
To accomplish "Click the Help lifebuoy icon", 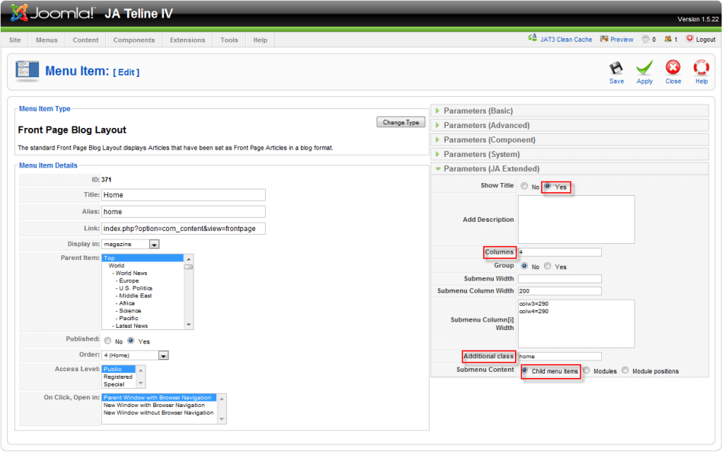I will (702, 68).
